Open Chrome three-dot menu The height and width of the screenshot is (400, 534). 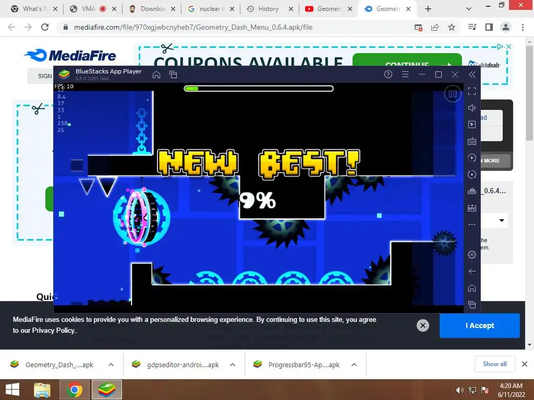(x=523, y=27)
